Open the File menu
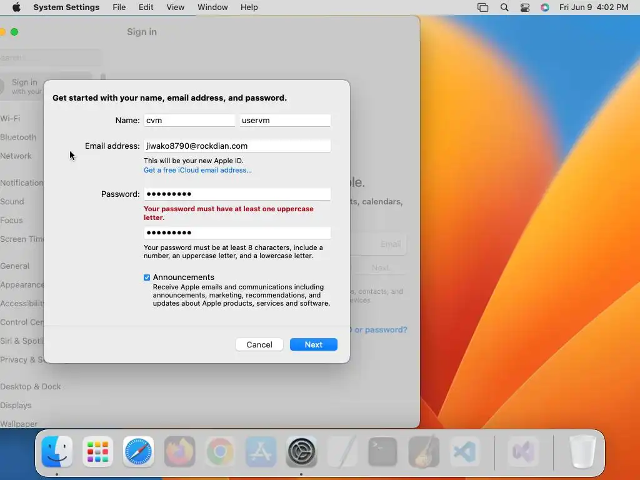Image resolution: width=640 pixels, height=480 pixels. pos(119,7)
